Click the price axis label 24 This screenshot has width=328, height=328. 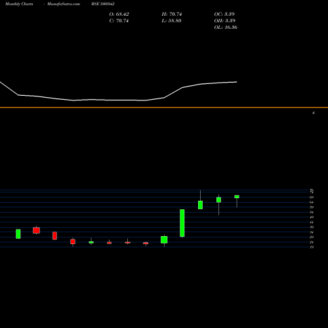(x=312, y=242)
